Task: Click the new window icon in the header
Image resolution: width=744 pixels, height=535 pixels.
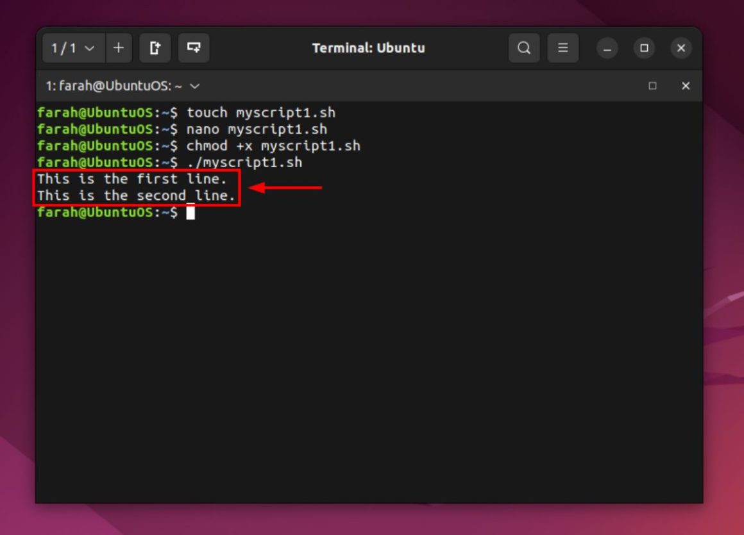Action: (155, 48)
